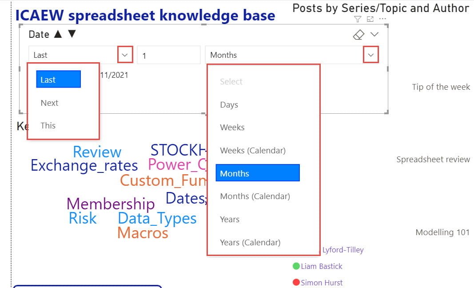
Task: Open the Months period dropdown arrow
Action: click(x=371, y=55)
